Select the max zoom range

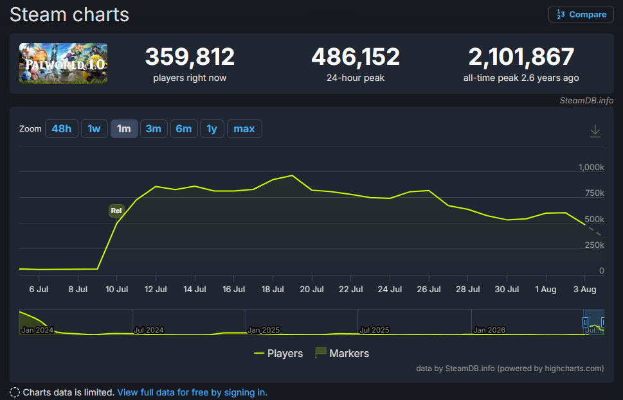point(244,128)
